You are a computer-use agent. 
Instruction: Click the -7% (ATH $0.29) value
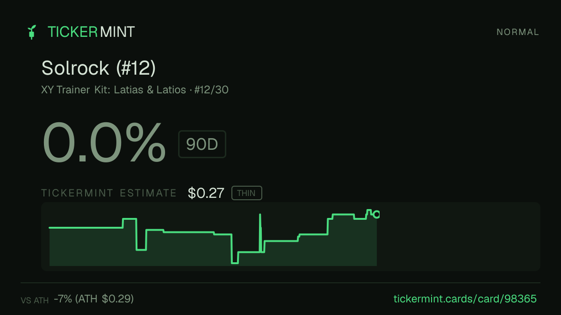click(x=94, y=299)
